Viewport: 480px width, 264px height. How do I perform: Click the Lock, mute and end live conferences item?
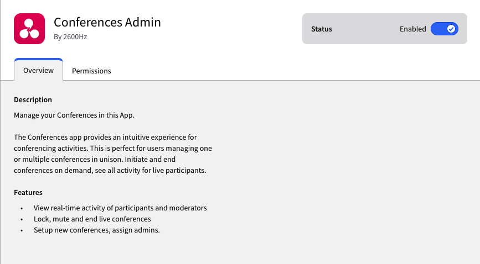[x=92, y=219]
